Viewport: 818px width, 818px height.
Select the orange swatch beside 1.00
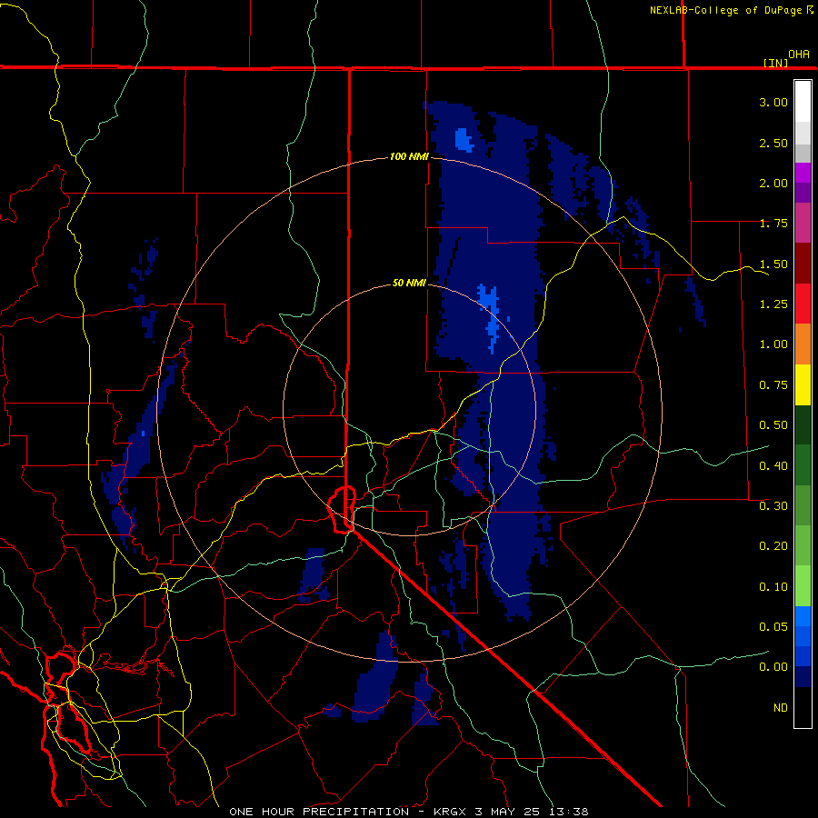(x=803, y=344)
